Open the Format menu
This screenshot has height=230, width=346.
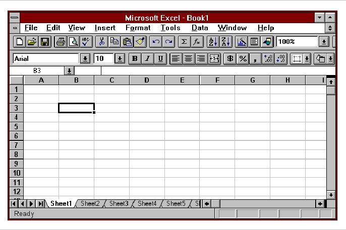(x=138, y=28)
